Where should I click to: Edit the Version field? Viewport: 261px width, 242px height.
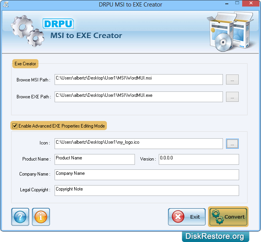tap(199, 159)
